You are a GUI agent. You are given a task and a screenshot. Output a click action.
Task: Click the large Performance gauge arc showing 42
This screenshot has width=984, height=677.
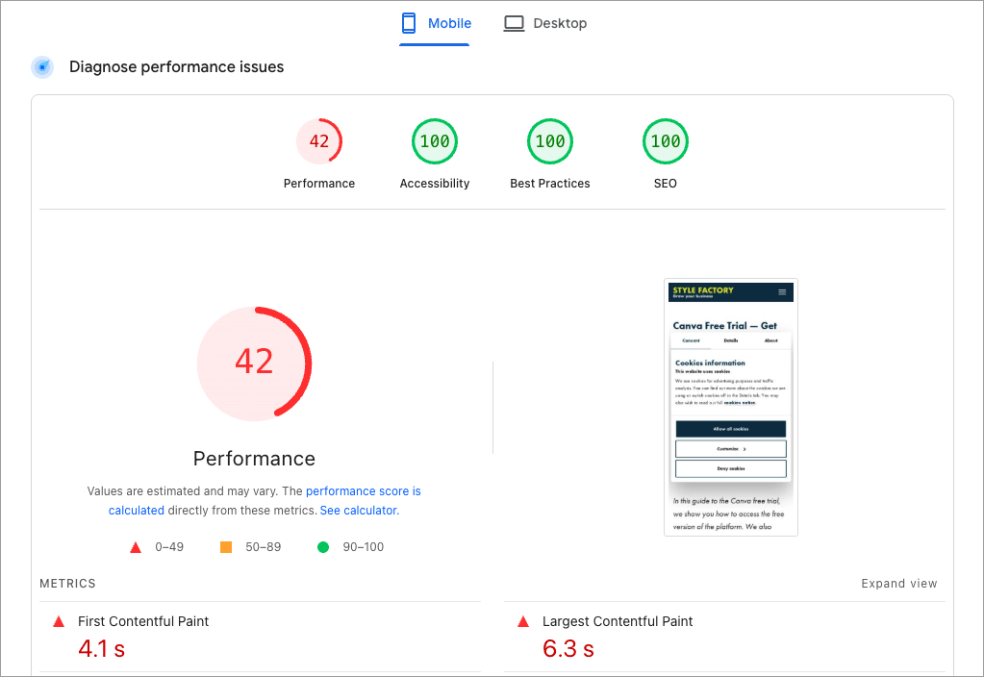[254, 364]
